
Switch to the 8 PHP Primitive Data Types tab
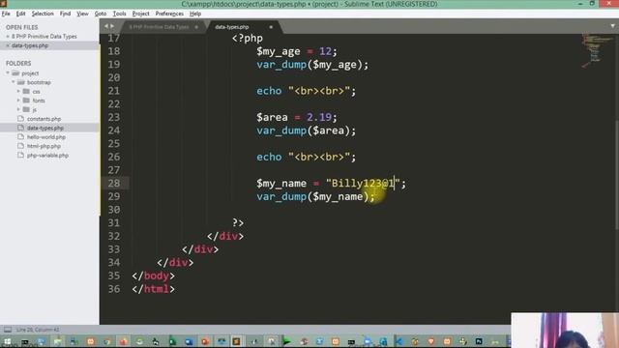point(159,27)
